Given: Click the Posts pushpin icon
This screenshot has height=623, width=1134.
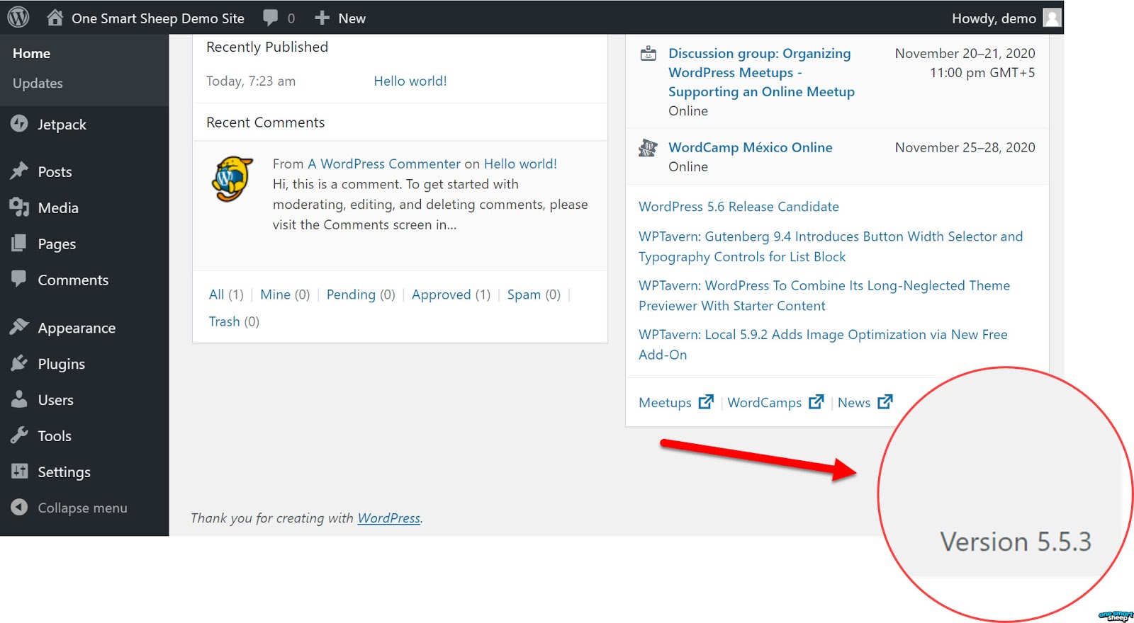Looking at the screenshot, I should 19,171.
